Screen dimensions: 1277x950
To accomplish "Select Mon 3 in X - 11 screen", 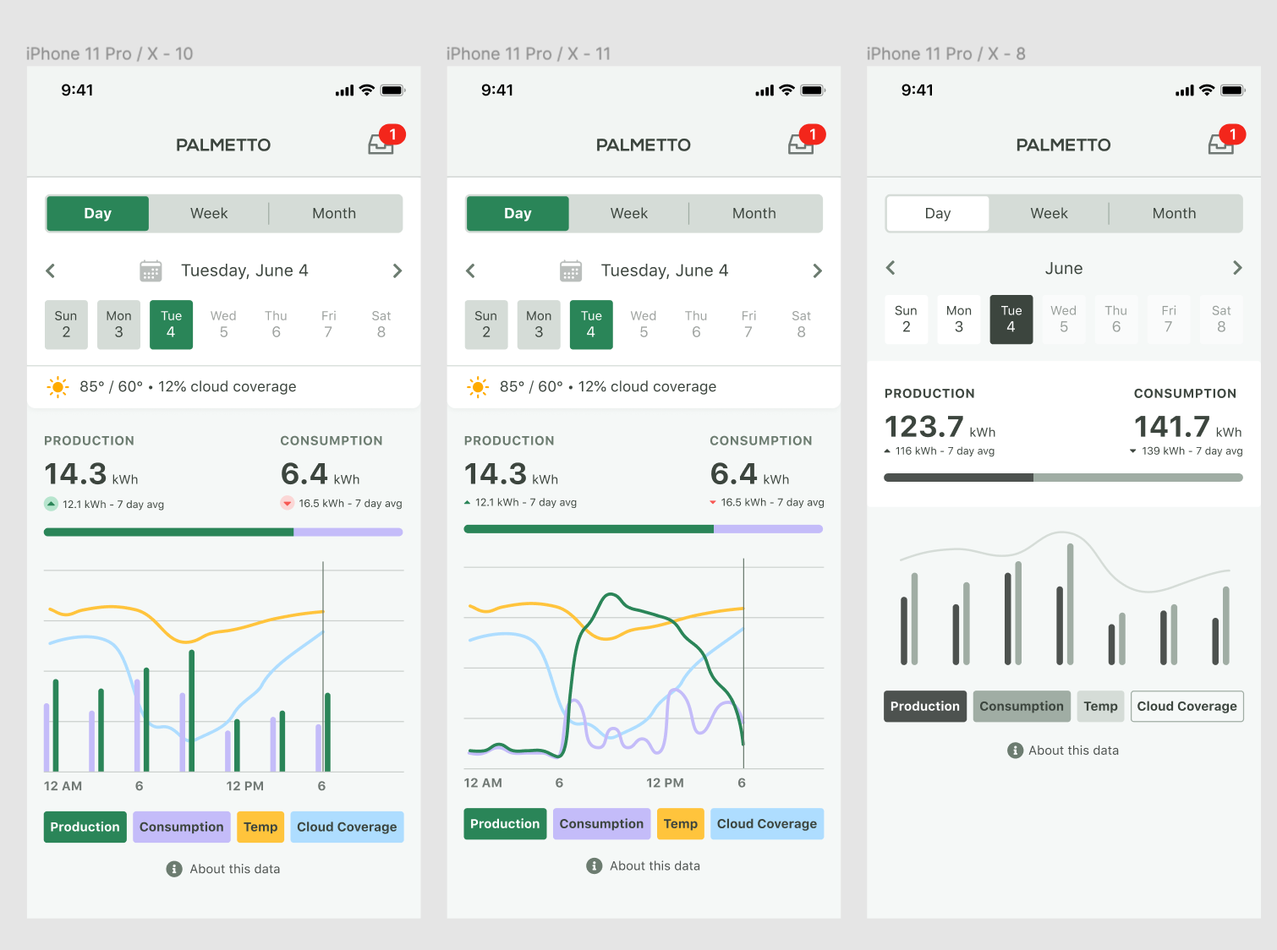I will pos(539,325).
